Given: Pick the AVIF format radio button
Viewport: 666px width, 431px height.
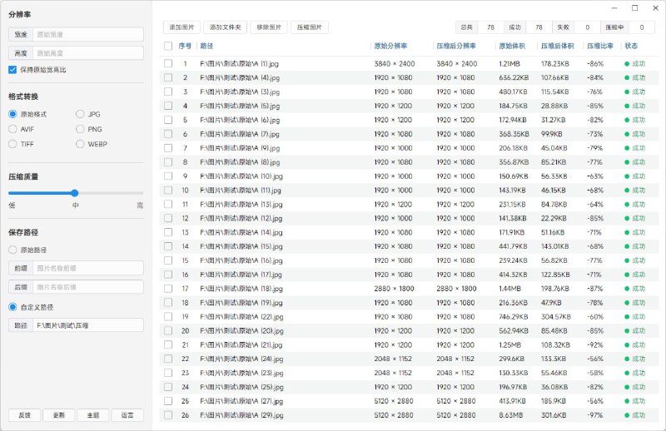Looking at the screenshot, I should pos(13,129).
